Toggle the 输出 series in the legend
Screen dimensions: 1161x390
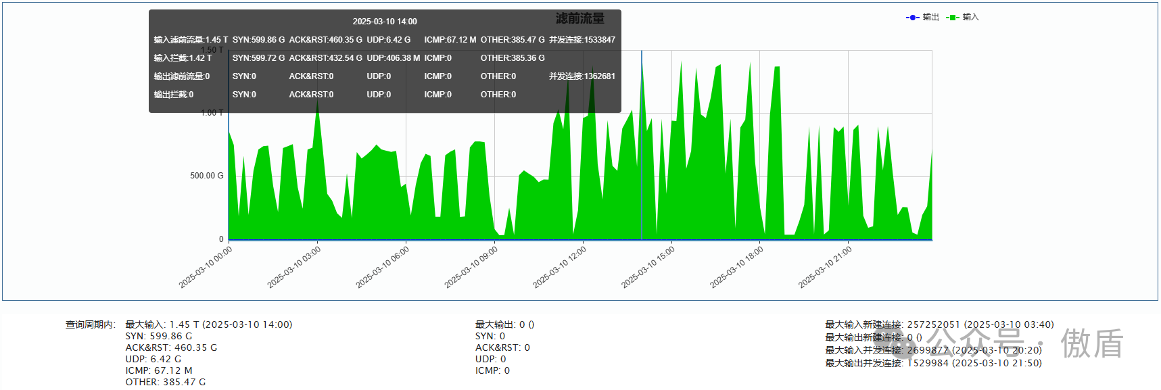tap(930, 17)
